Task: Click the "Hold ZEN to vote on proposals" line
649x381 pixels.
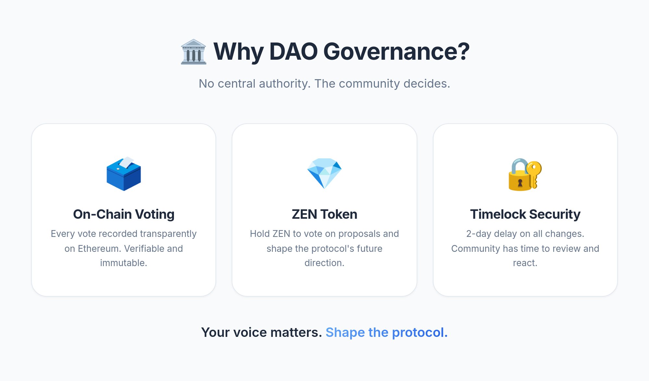Action: (324, 234)
